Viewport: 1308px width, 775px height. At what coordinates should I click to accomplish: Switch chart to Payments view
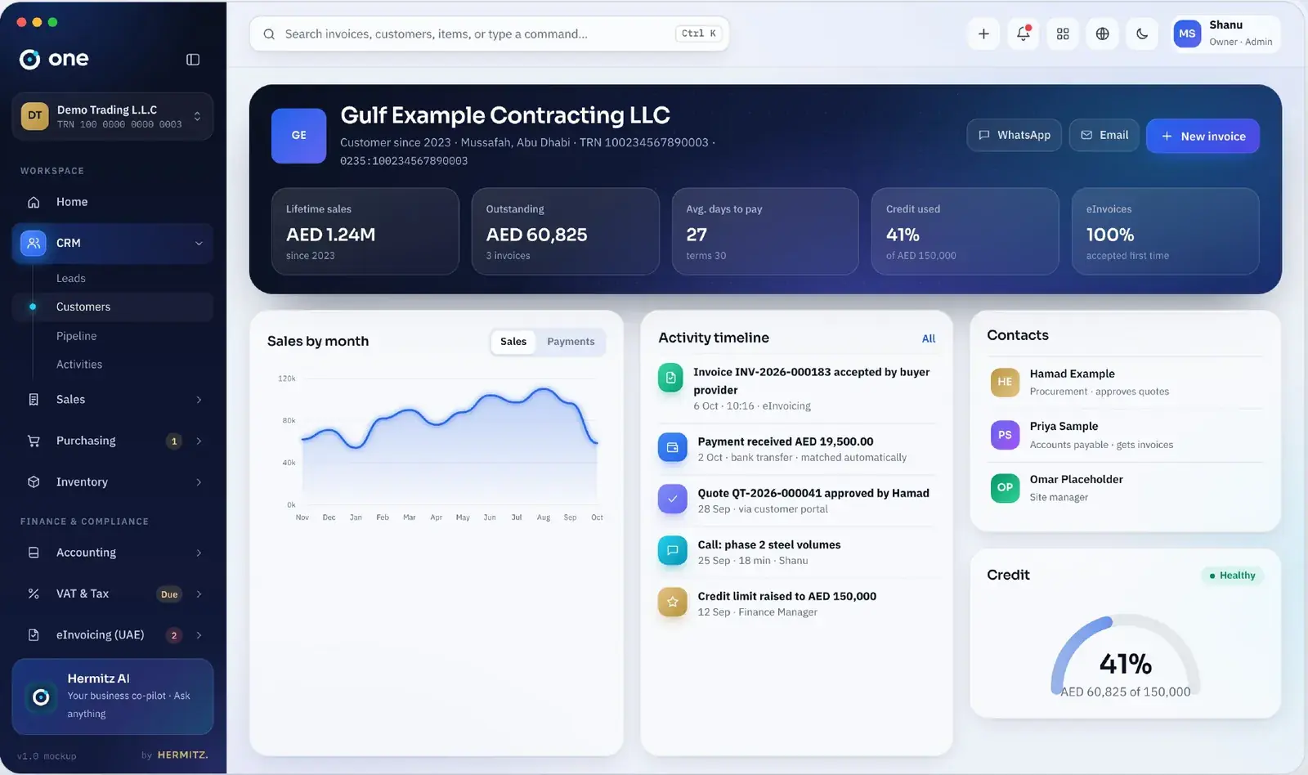tap(571, 342)
